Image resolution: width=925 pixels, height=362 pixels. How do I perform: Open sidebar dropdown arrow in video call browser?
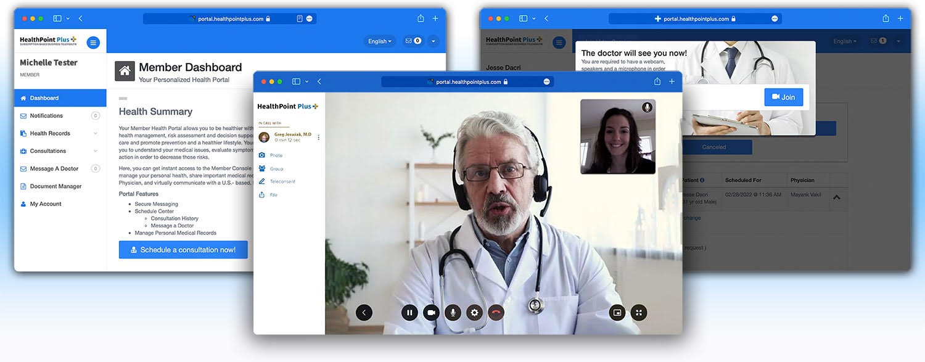[x=306, y=81]
